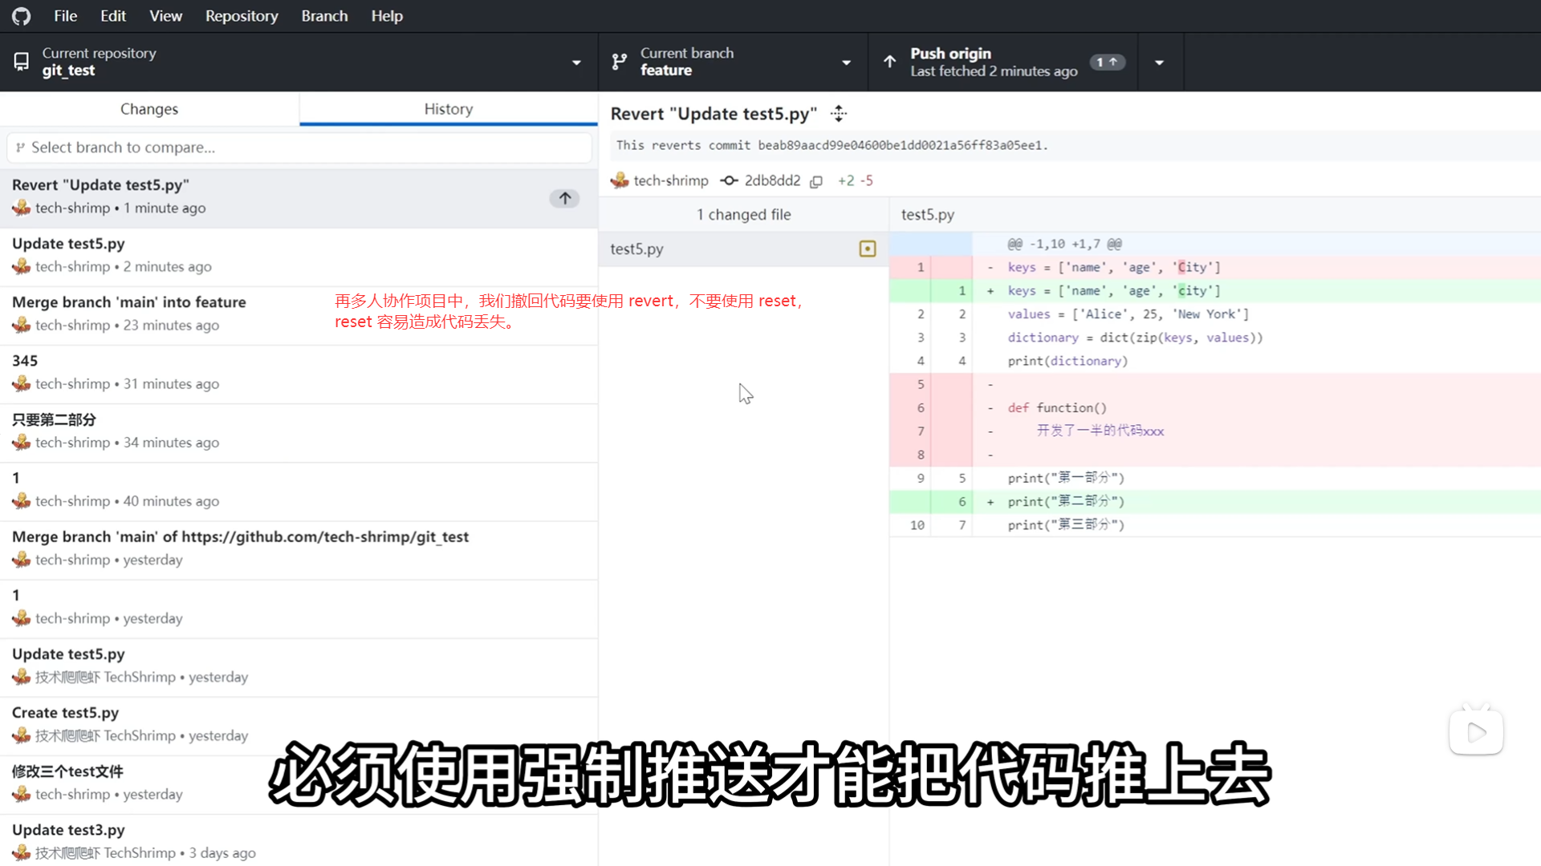Click the copy commit SHA icon

816,181
